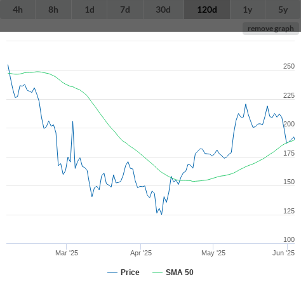Select the 4h time range tab
This screenshot has height=289, width=301.
pos(18,10)
